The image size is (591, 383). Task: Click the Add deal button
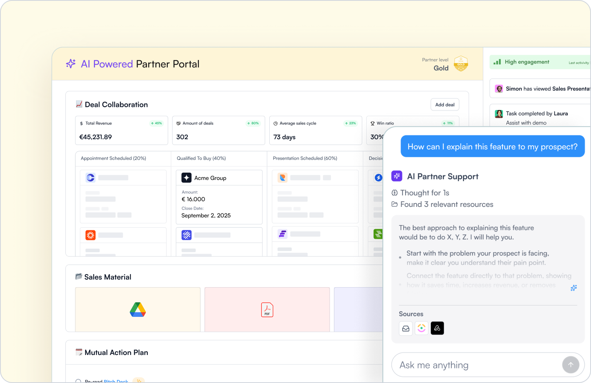(445, 104)
